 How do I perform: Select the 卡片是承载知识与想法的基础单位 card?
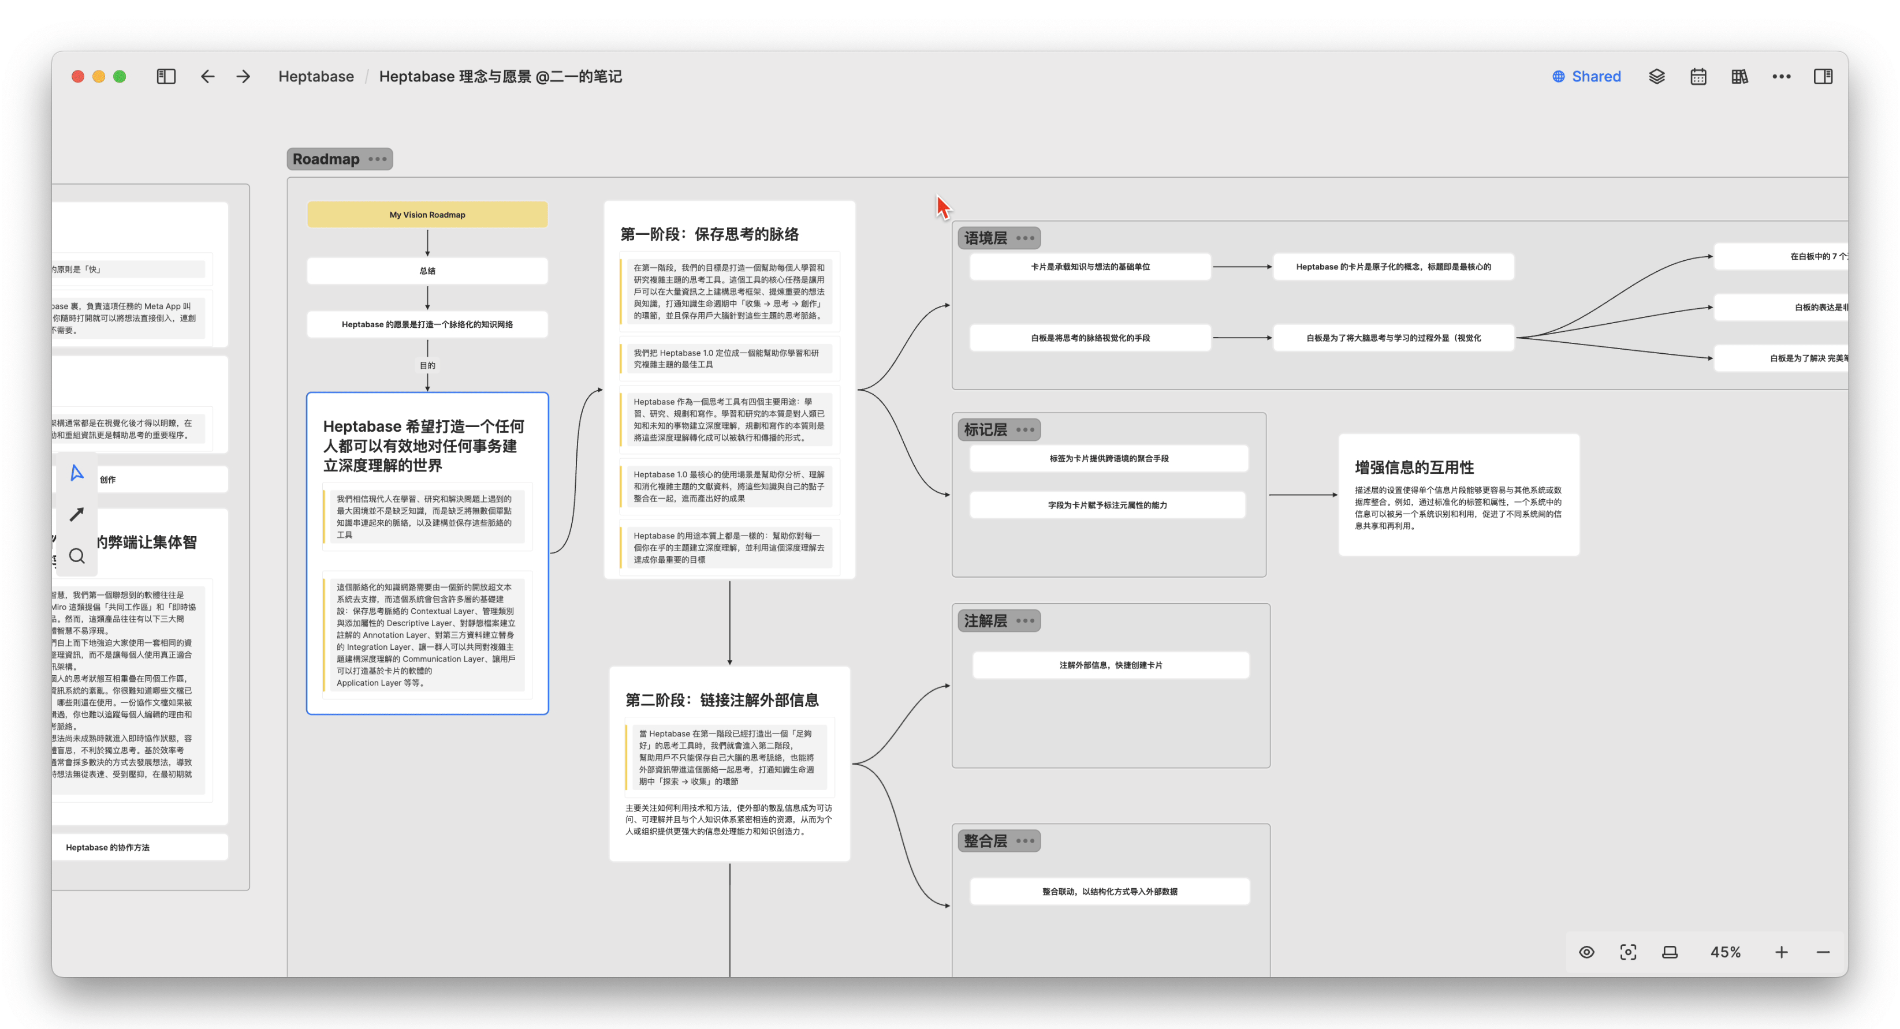pyautogui.click(x=1089, y=267)
